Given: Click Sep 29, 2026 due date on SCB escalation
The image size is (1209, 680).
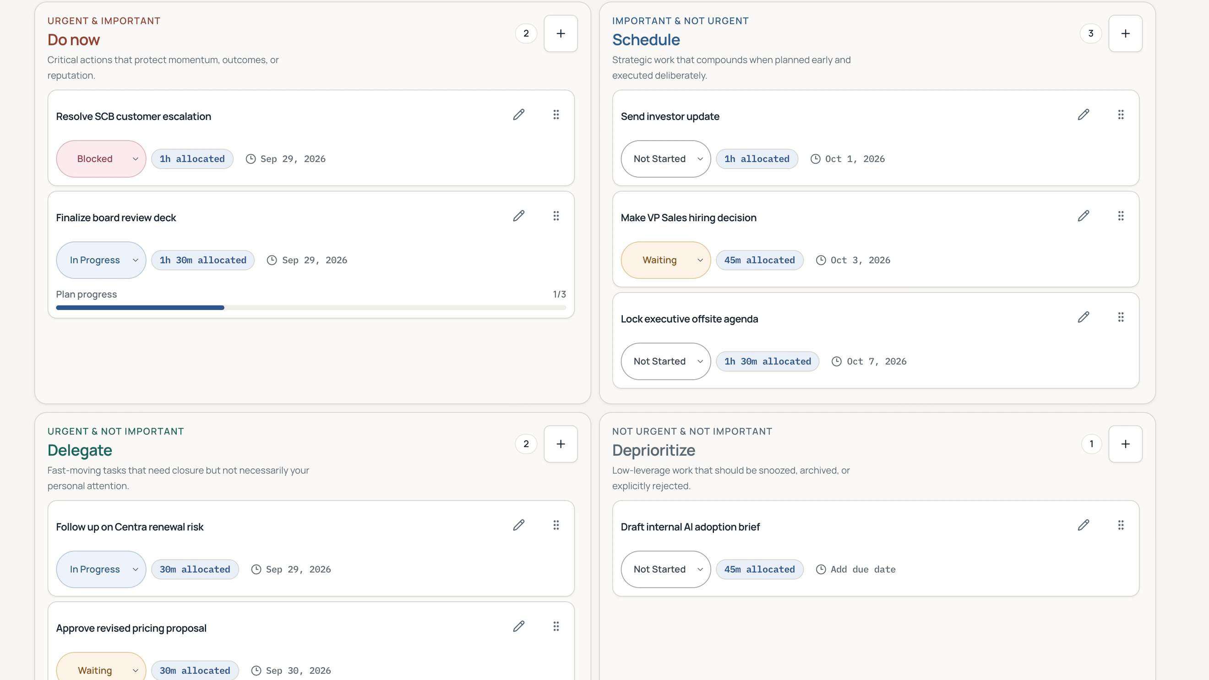Looking at the screenshot, I should [285, 159].
